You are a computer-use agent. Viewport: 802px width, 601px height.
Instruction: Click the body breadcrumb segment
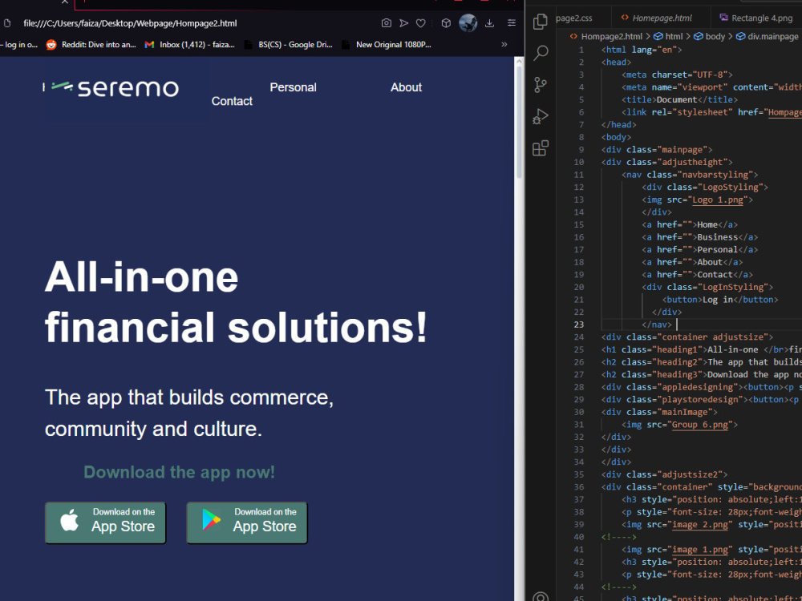(715, 36)
